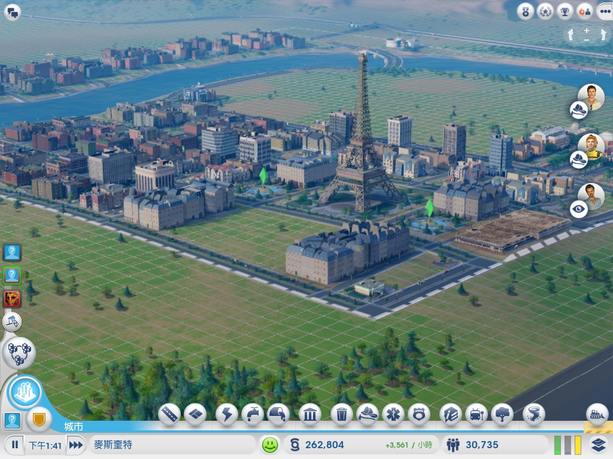Open the region view cubes button
613x459 pixels.
click(19, 353)
